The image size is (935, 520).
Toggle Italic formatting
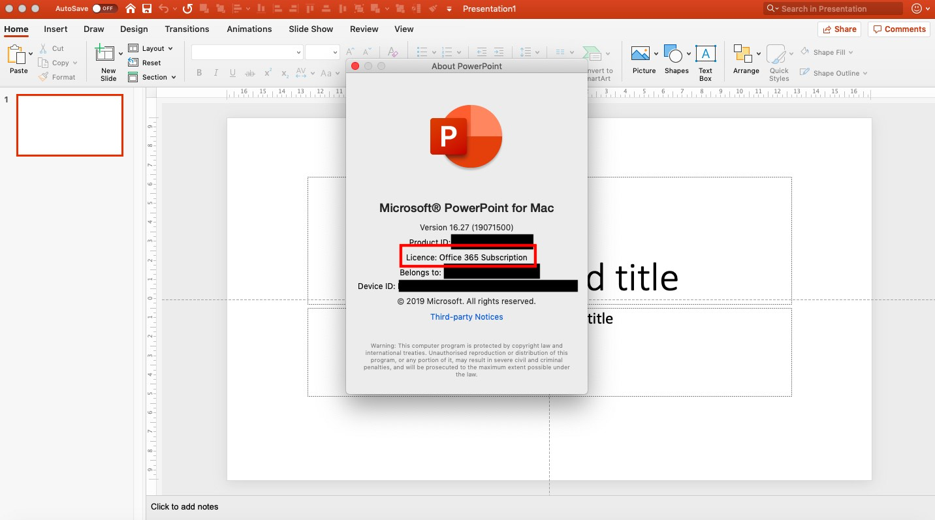(216, 73)
